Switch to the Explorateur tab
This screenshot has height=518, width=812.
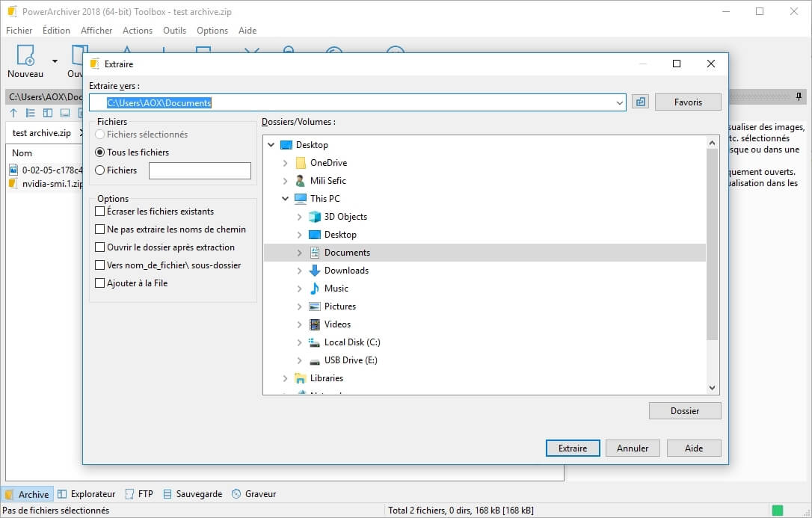[x=86, y=494]
